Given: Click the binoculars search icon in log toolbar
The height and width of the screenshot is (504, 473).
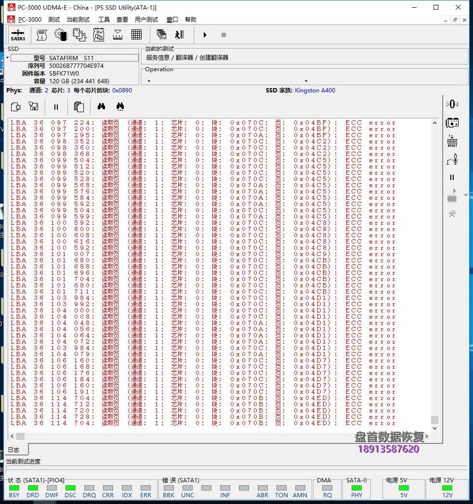Looking at the screenshot, I should 102,107.
